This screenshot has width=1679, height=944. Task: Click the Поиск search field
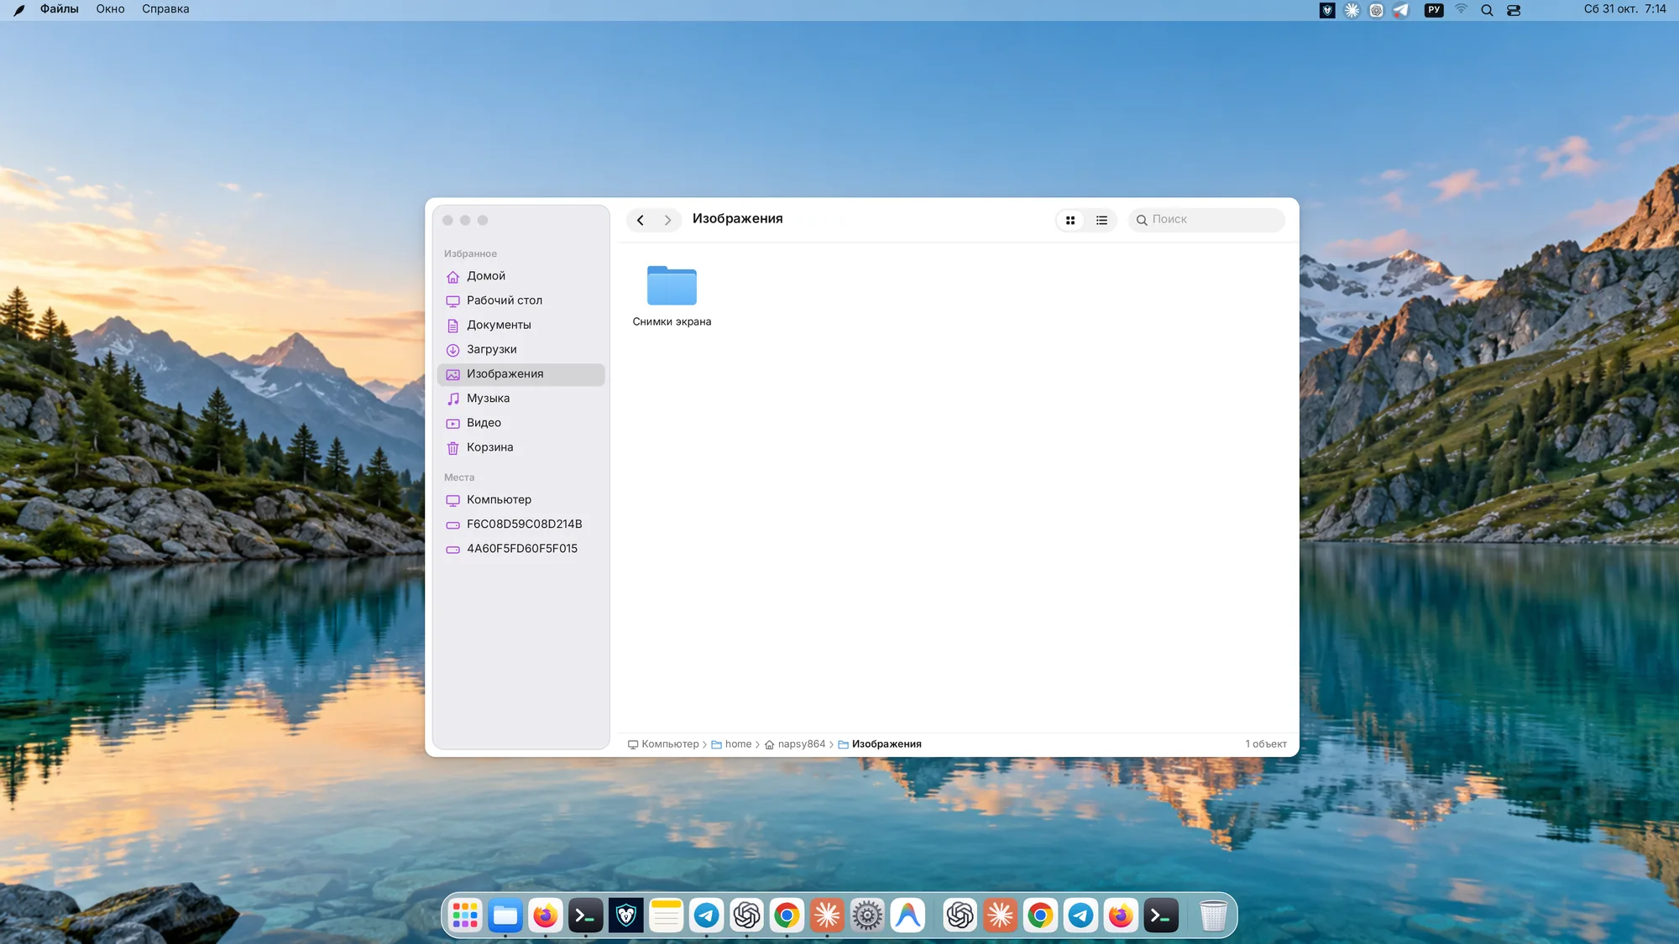[1206, 220]
